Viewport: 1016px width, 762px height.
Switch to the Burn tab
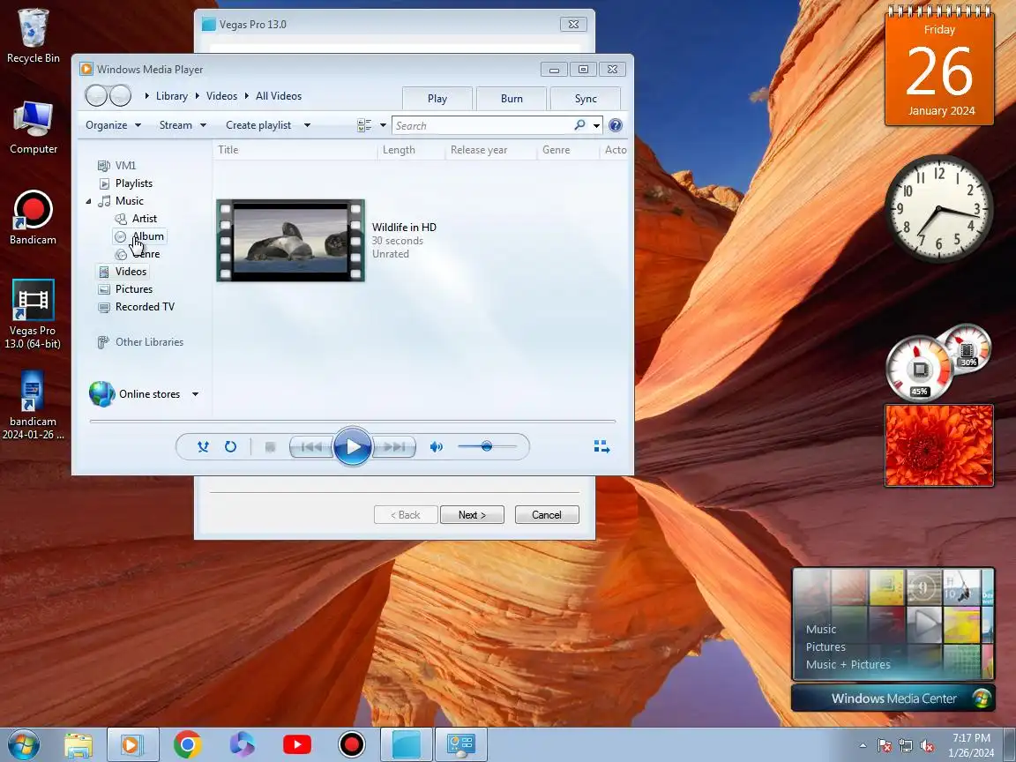512,99
